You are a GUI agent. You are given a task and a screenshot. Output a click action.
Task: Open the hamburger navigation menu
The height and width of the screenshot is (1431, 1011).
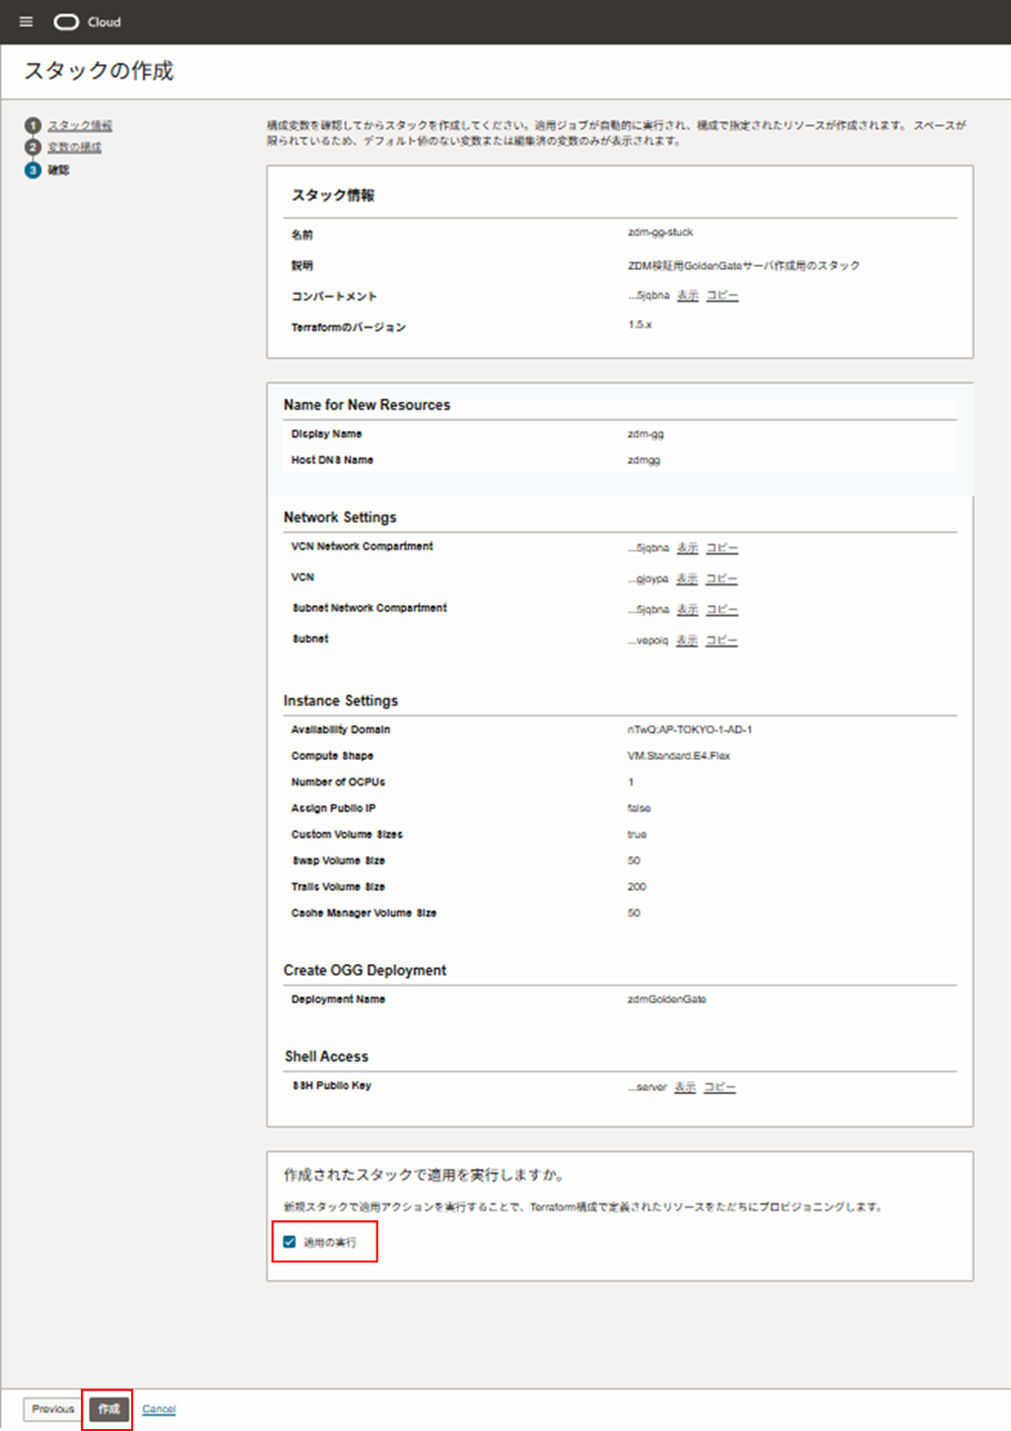27,22
